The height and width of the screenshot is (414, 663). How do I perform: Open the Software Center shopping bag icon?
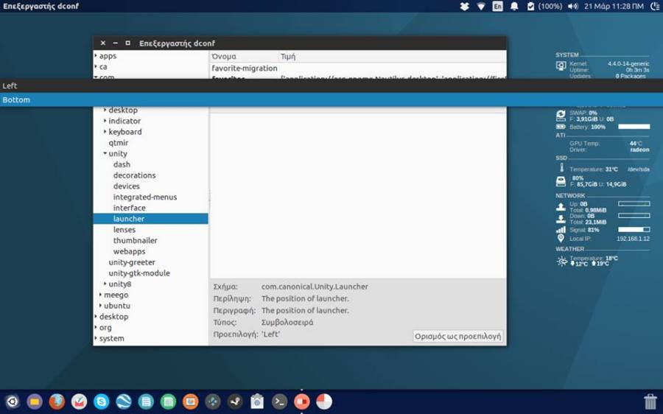click(257, 401)
